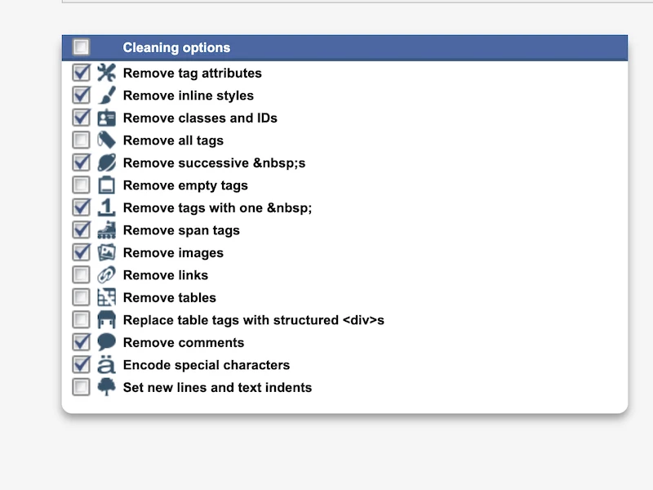
Task: Enable the Remove tables checkbox
Action: tap(81, 297)
